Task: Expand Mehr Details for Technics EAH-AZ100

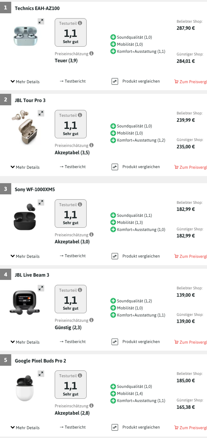Action: (x=25, y=82)
